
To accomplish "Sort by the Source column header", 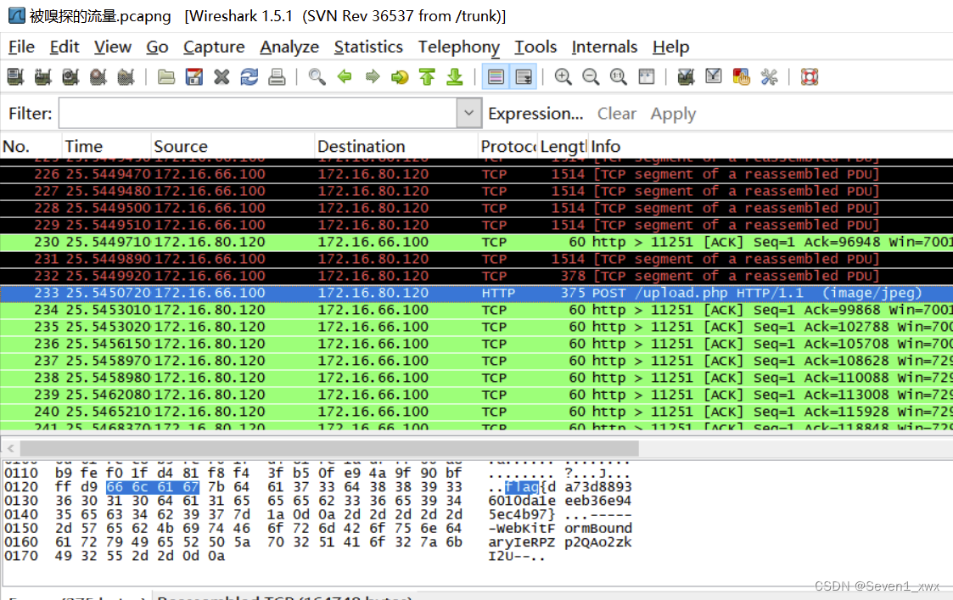I will point(233,146).
